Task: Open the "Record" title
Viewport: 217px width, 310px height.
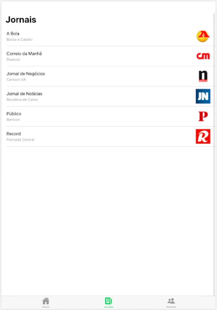Action: click(14, 134)
